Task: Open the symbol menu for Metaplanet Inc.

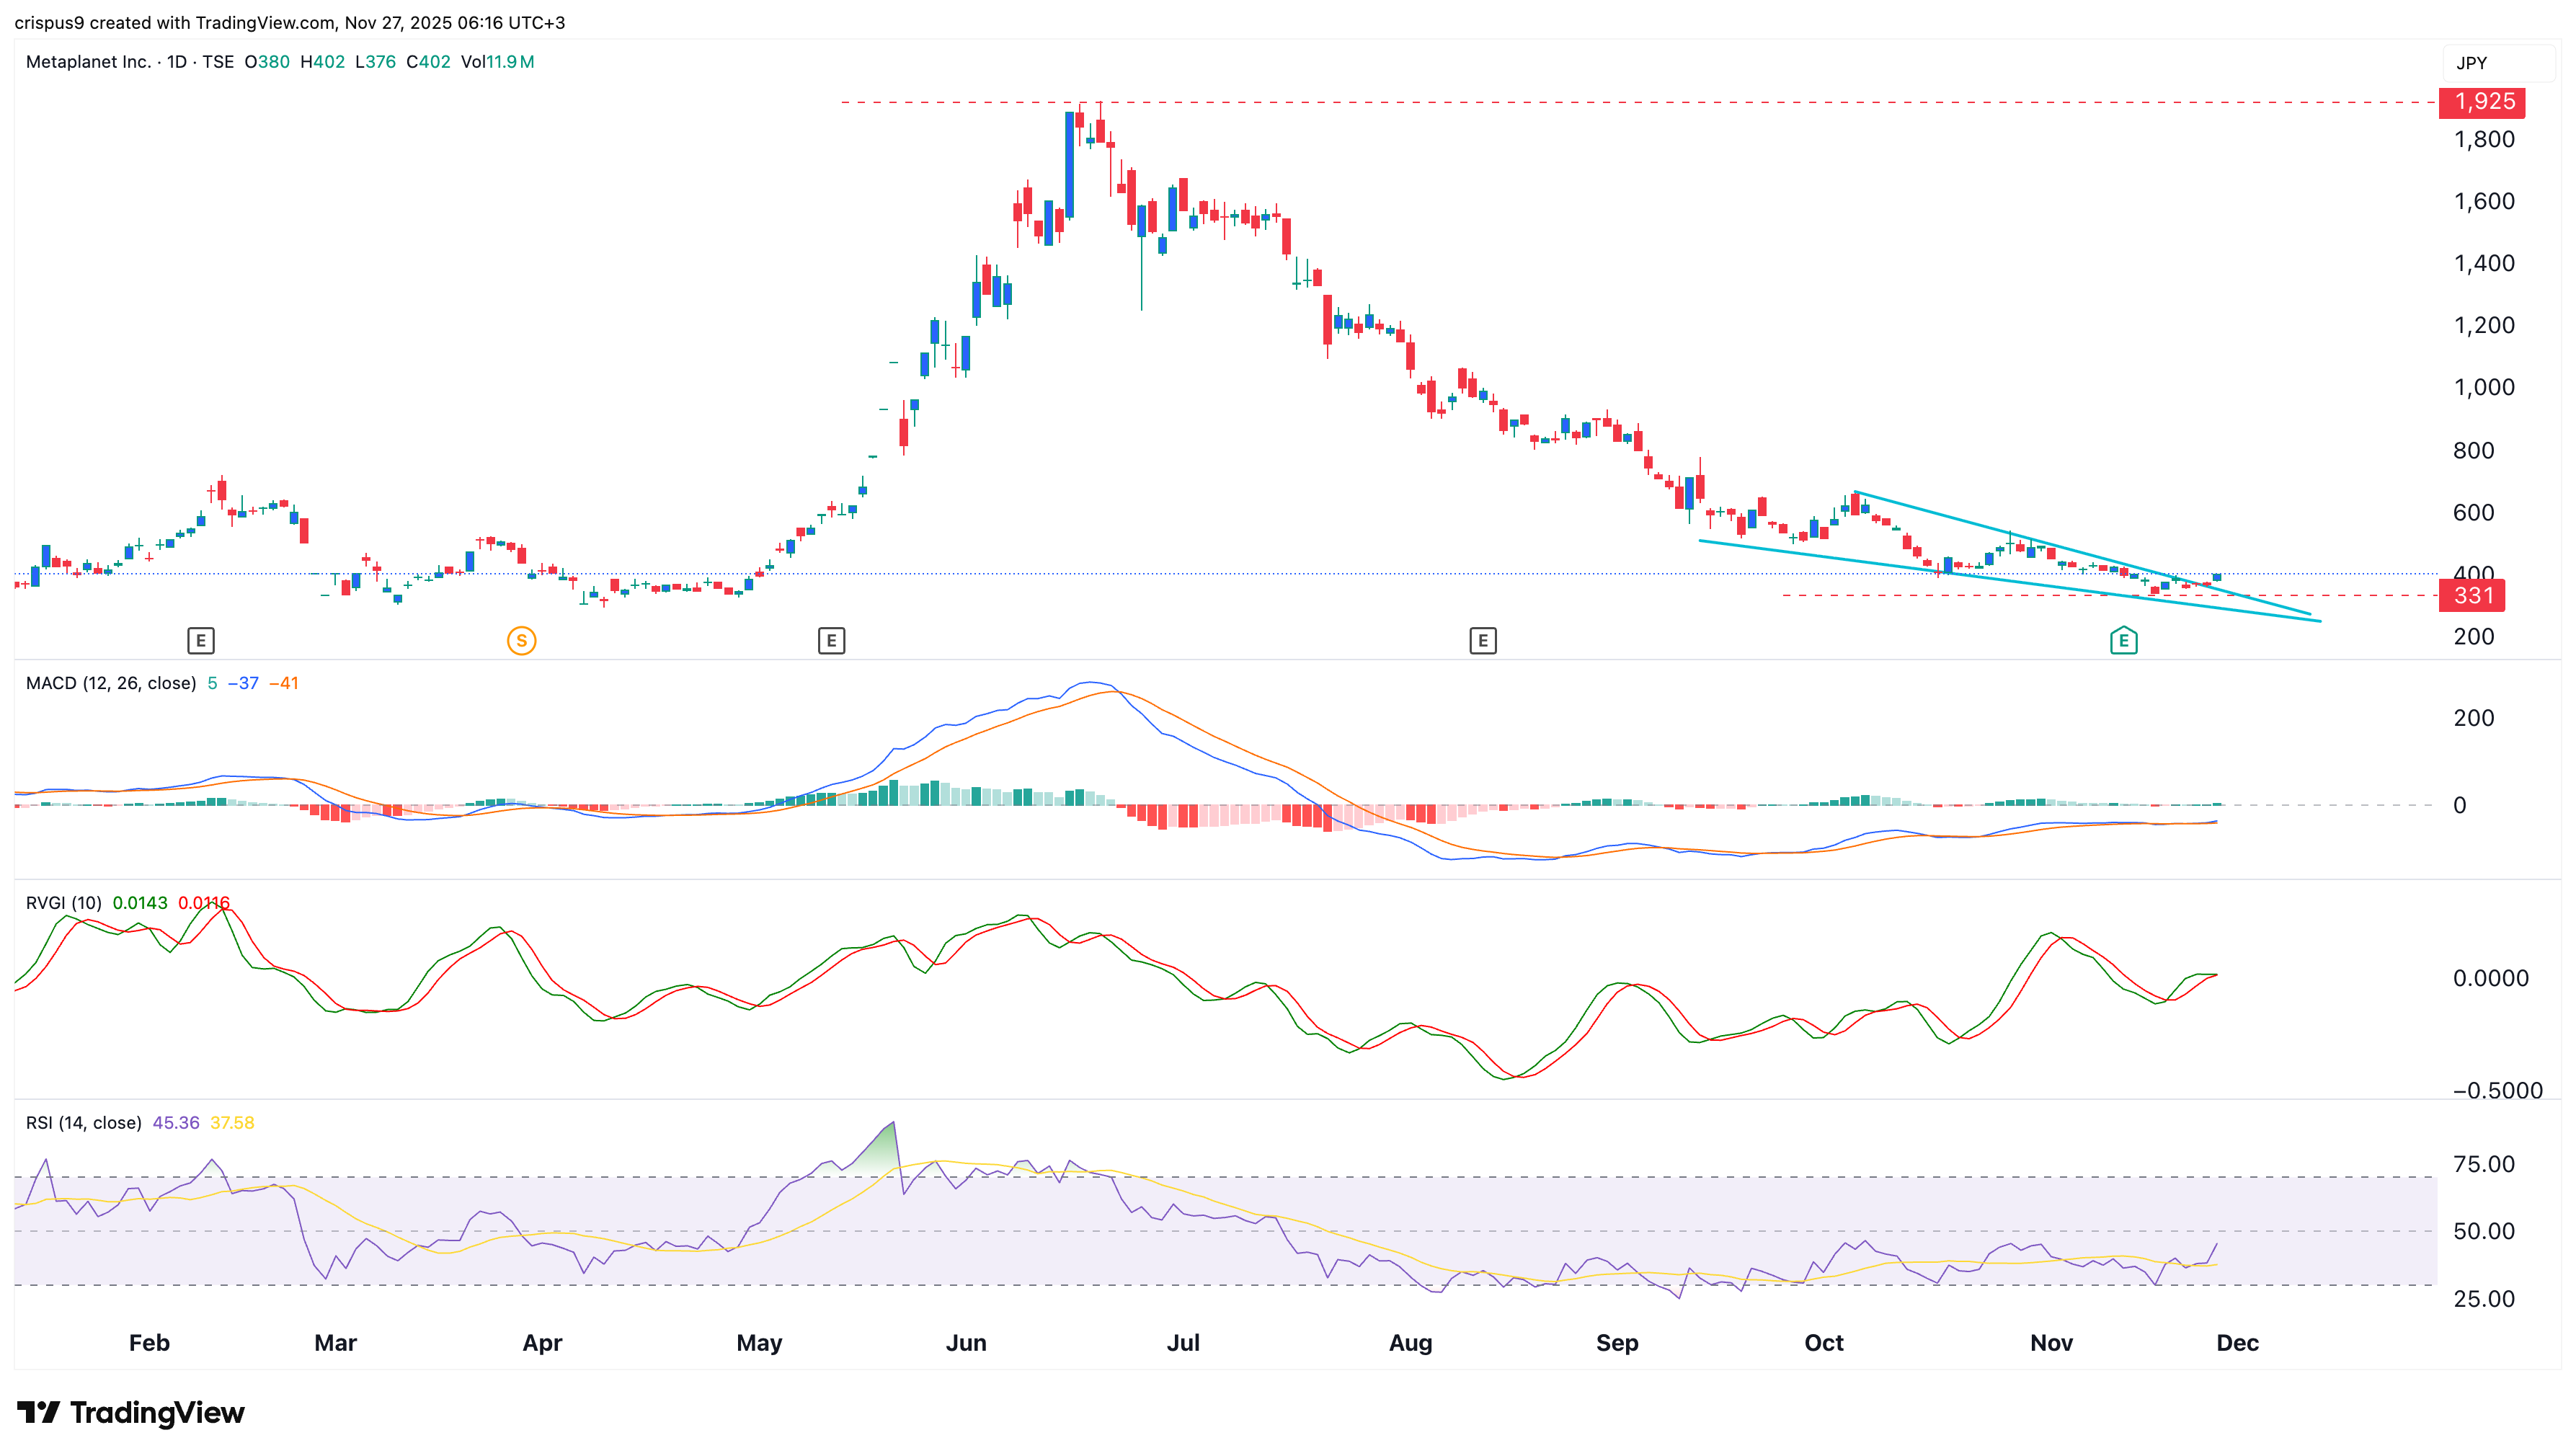Action: tap(90, 62)
